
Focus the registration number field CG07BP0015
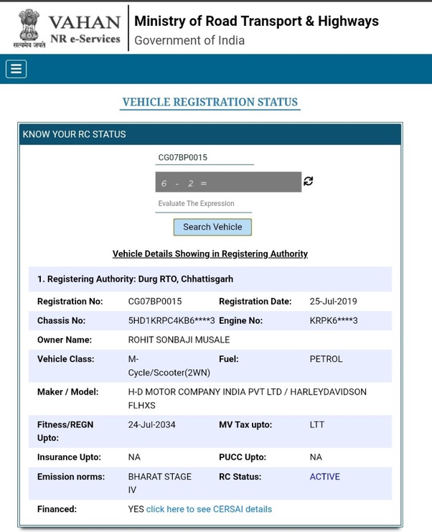[205, 157]
